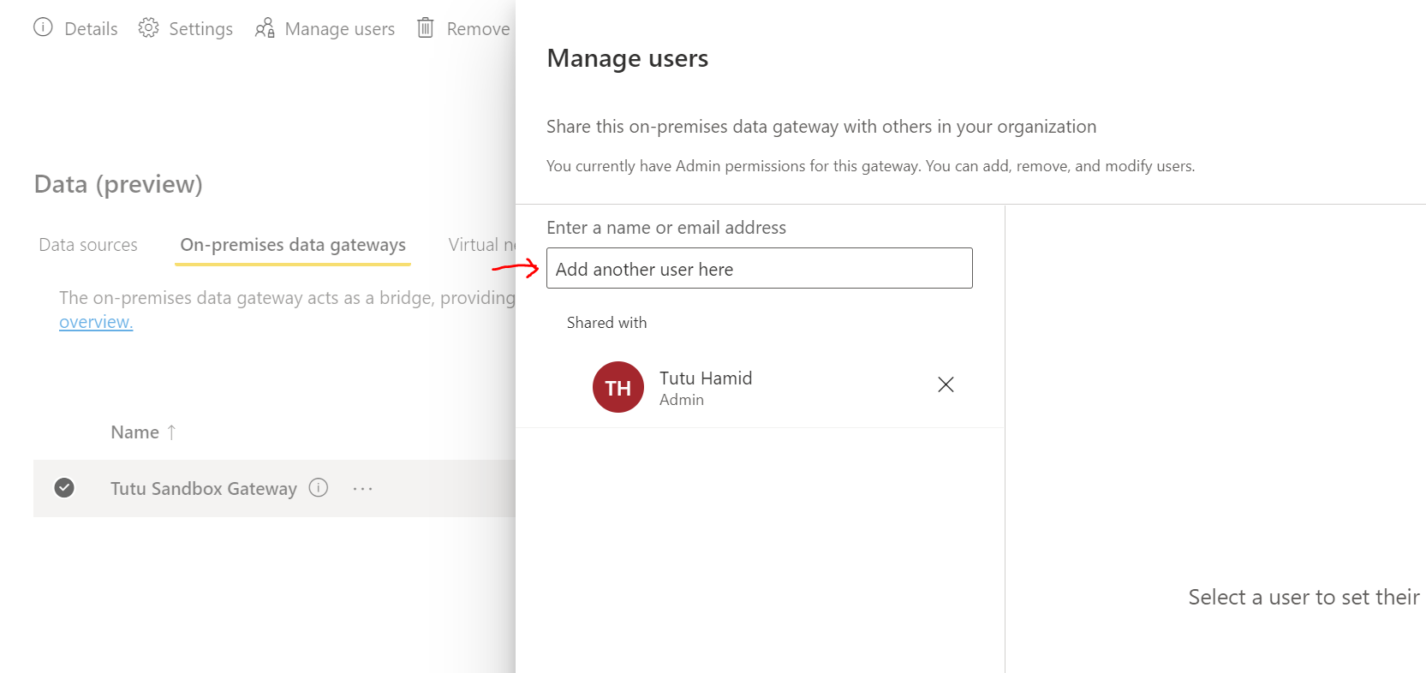Viewport: 1426px width, 673px height.
Task: Open the ellipsis menu for Tutu Sandbox Gateway
Action: pyautogui.click(x=362, y=488)
